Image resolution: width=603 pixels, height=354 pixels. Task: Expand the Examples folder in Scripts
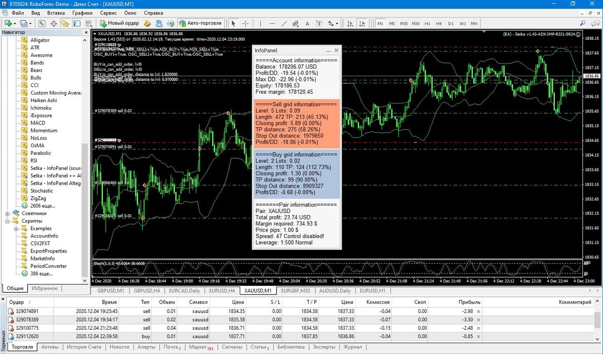point(16,229)
